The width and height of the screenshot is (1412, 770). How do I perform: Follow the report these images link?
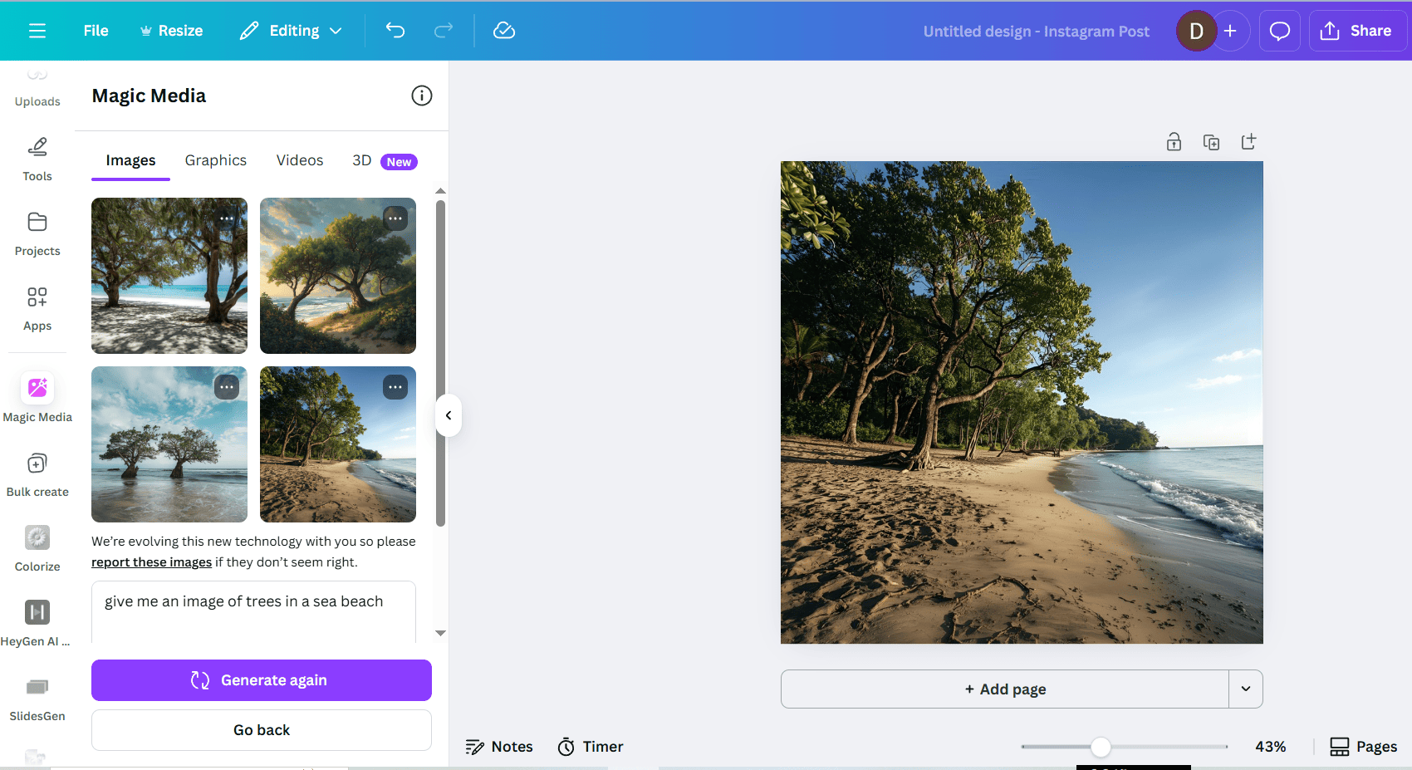(x=151, y=562)
